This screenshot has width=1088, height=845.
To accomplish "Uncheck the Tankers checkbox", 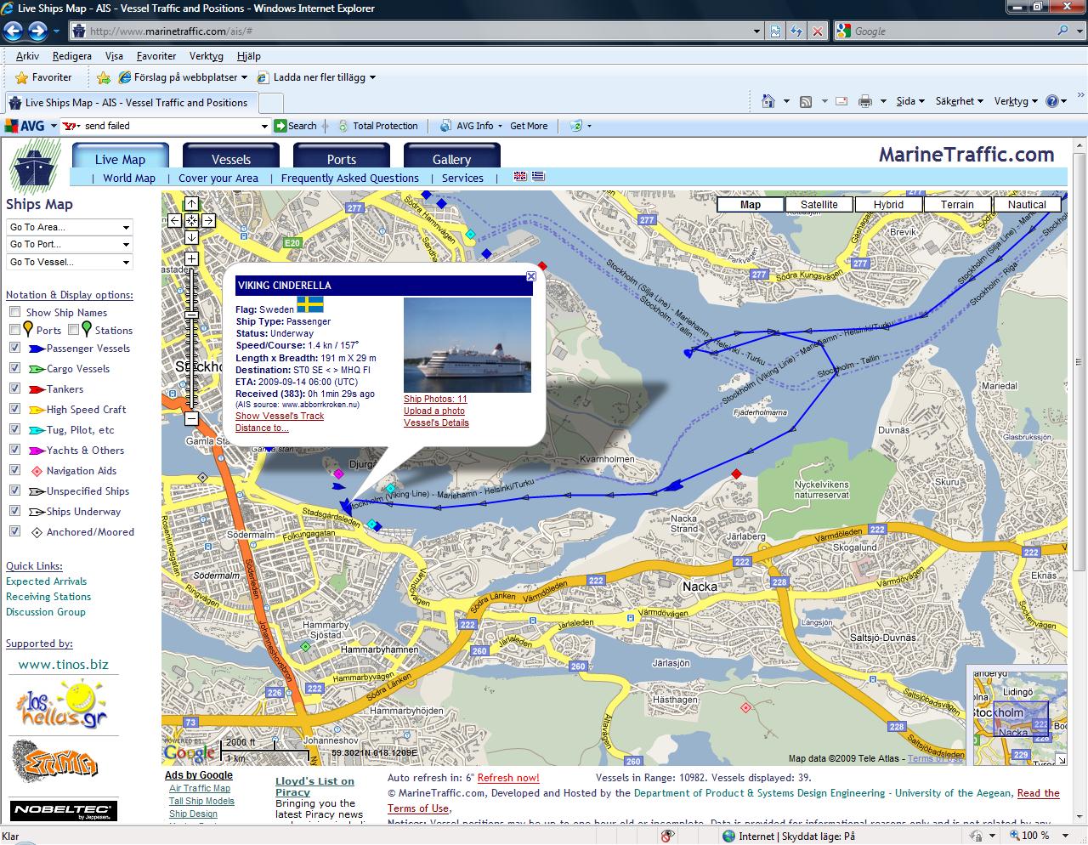I will [x=14, y=388].
